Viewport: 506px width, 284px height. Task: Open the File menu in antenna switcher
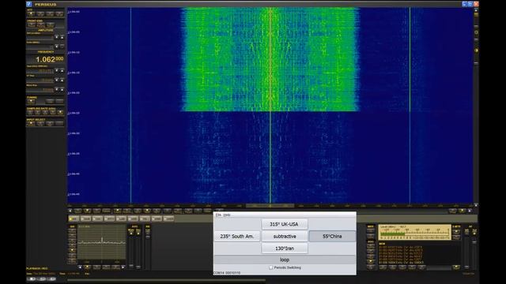click(x=218, y=215)
